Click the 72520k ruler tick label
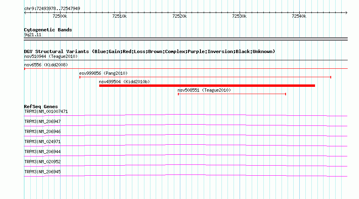Viewport: 359px width, 199px height. coord(179,16)
